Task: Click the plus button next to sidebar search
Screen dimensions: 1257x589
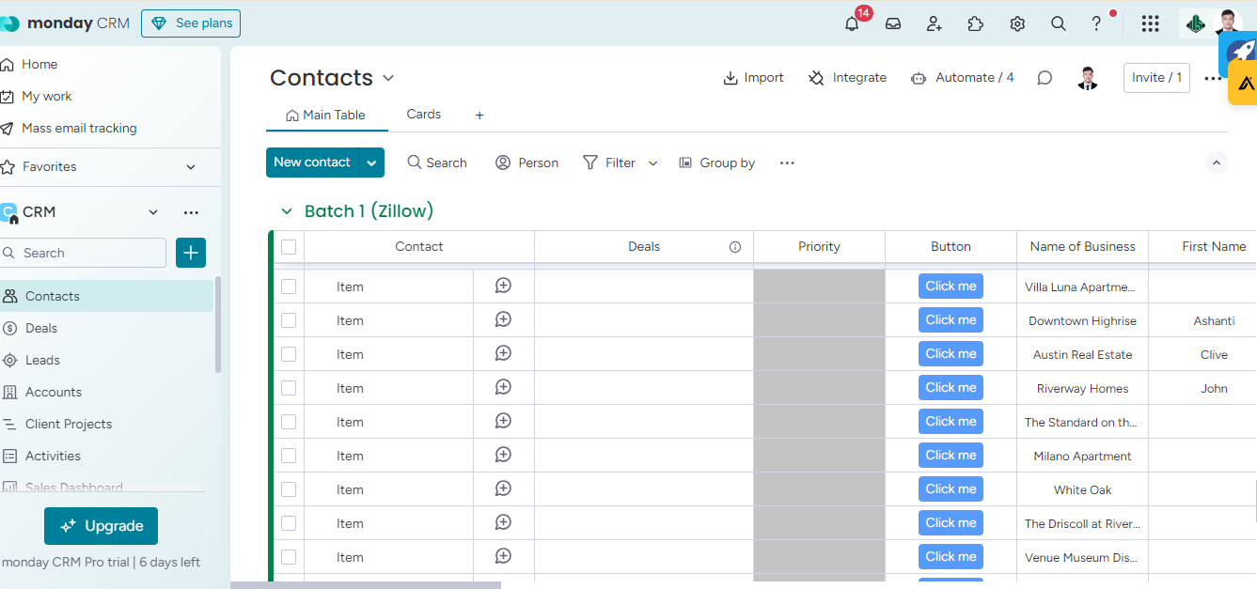Action: (x=191, y=253)
